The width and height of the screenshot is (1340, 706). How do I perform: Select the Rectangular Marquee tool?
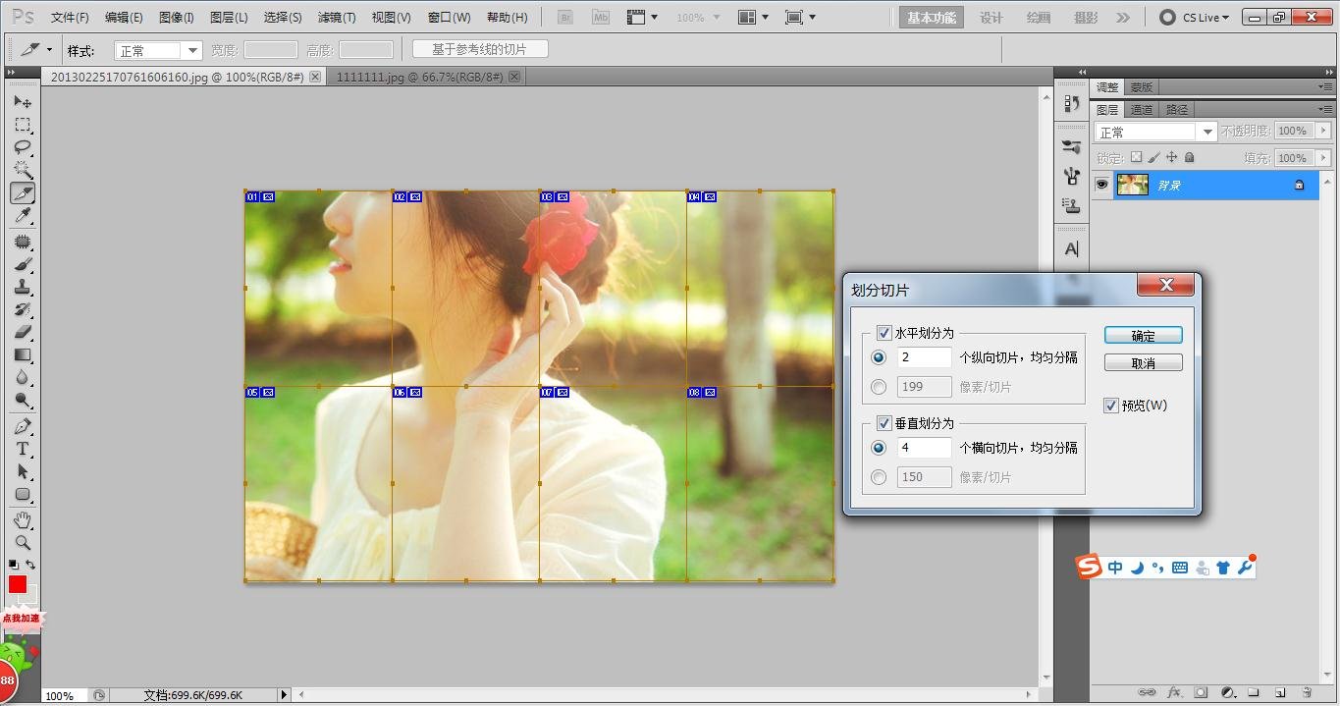[x=22, y=125]
